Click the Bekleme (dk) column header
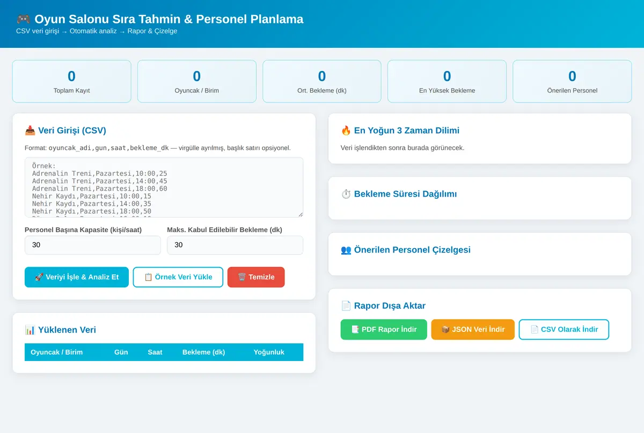 click(204, 352)
